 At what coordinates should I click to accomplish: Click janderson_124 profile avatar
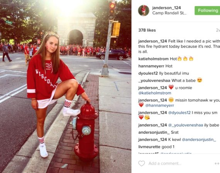click(x=144, y=10)
